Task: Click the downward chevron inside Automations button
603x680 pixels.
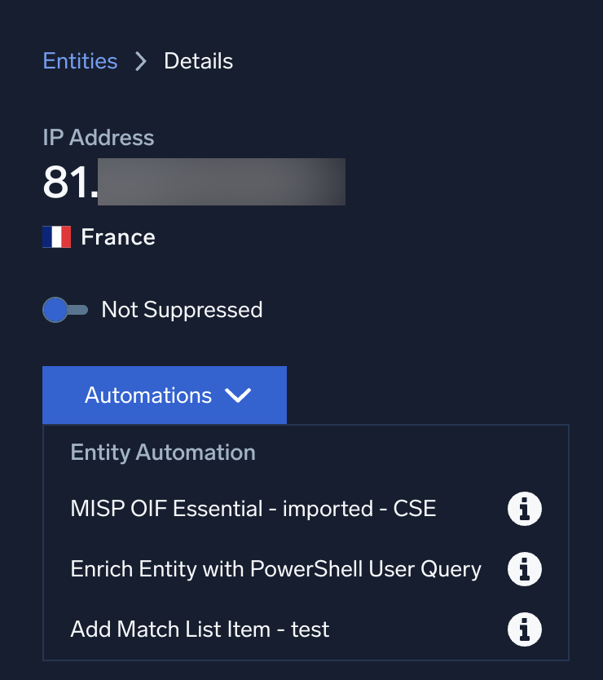Action: pyautogui.click(x=239, y=395)
